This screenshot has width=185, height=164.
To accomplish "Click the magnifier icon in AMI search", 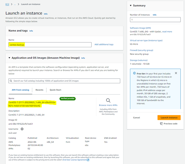I will point(11,81).
